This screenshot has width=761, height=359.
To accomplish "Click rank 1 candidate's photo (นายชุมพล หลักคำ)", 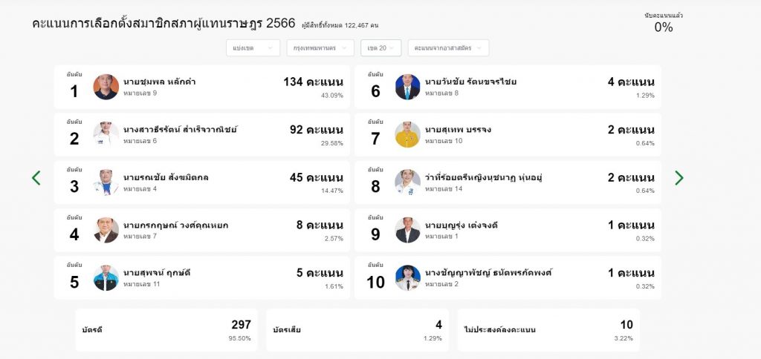I will click(106, 87).
